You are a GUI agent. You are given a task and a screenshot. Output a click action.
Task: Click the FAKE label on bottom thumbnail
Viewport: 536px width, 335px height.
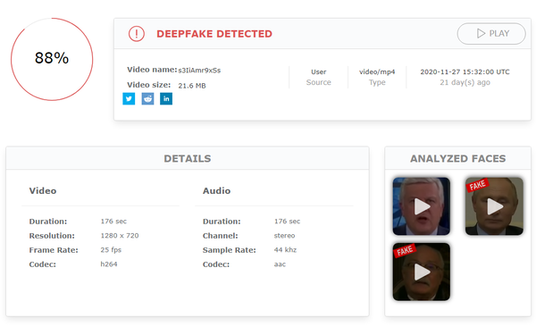tap(405, 250)
